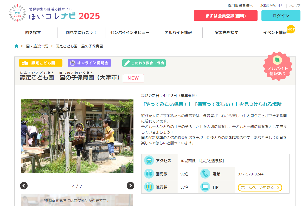Open the イベント情報 menu item
The width and height of the screenshot is (308, 206).
(275, 33)
